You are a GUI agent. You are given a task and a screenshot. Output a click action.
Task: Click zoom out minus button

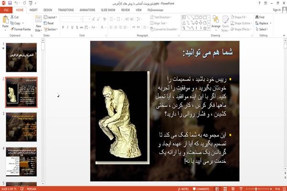tap(247, 189)
